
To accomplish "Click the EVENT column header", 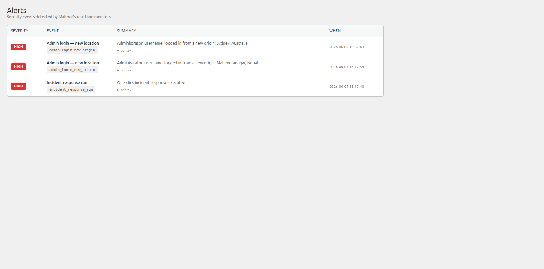I will pyautogui.click(x=53, y=31).
